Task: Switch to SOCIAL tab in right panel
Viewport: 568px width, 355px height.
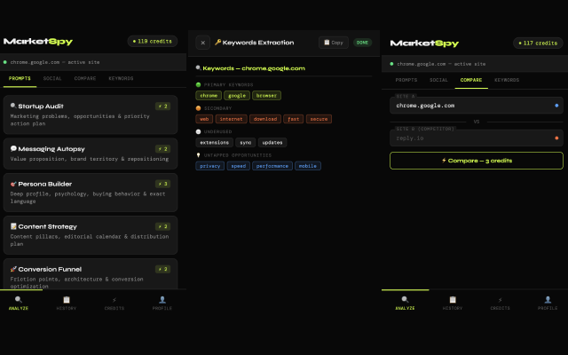Action: click(438, 80)
